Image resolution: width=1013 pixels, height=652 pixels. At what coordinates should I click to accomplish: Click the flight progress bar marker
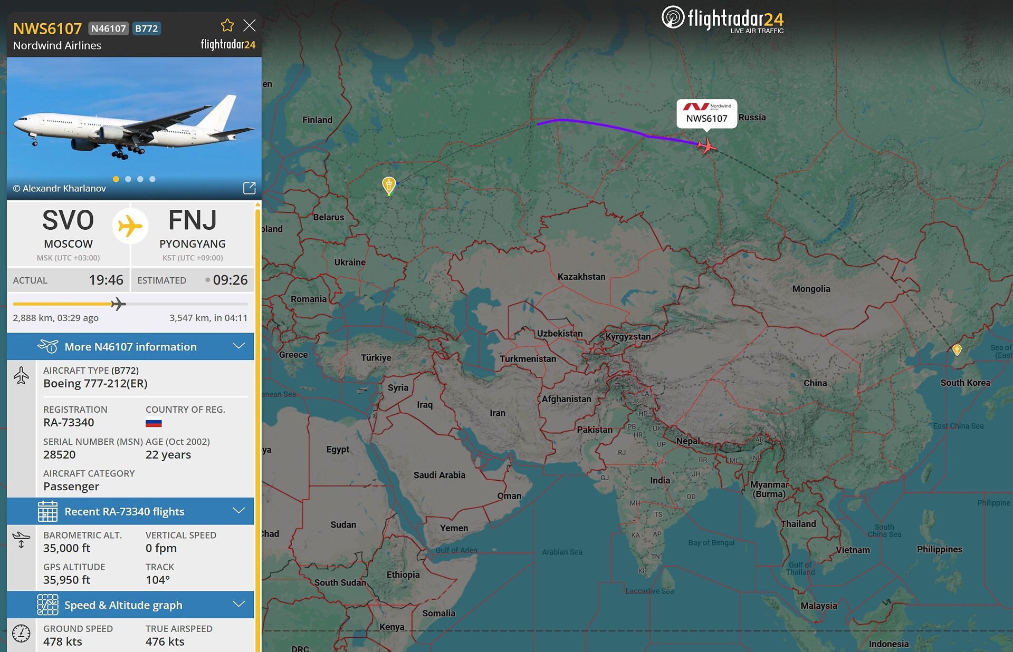(x=118, y=304)
